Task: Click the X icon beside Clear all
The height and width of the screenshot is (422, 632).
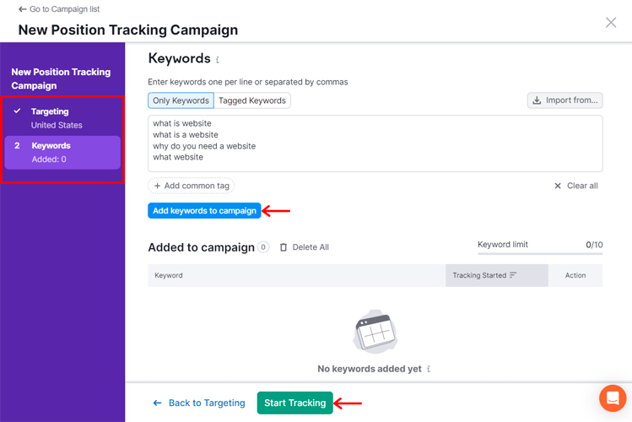Action: 558,186
